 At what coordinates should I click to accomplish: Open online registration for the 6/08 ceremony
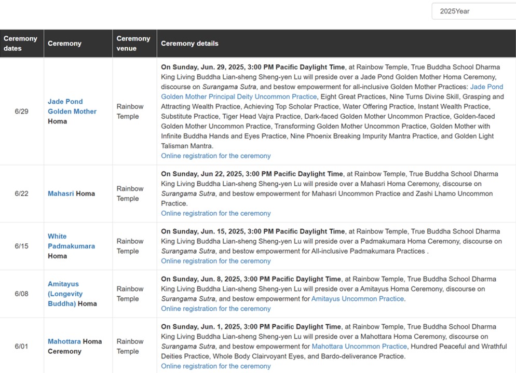tap(216, 309)
